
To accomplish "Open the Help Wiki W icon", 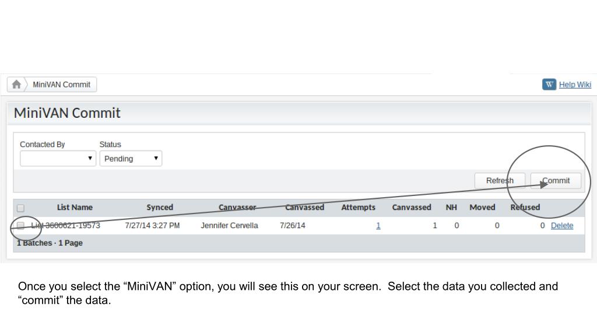I will 549,85.
